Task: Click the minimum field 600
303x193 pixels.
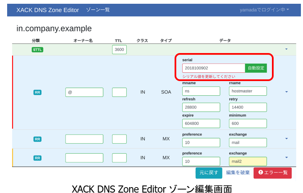Action: [248, 124]
